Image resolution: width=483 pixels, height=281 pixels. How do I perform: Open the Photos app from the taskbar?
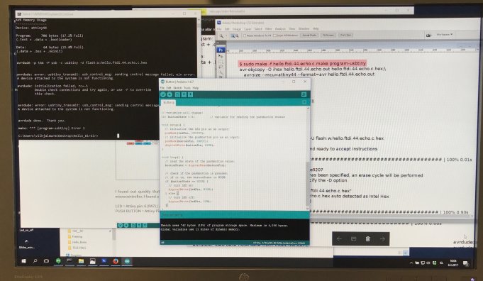click(92, 261)
